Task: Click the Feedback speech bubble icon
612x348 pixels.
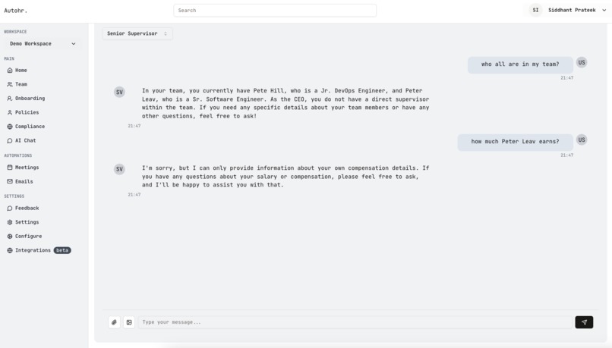Action: click(10, 208)
